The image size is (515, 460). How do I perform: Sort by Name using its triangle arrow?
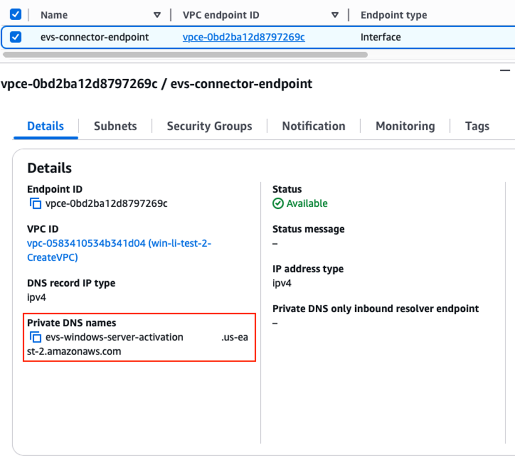point(157,15)
